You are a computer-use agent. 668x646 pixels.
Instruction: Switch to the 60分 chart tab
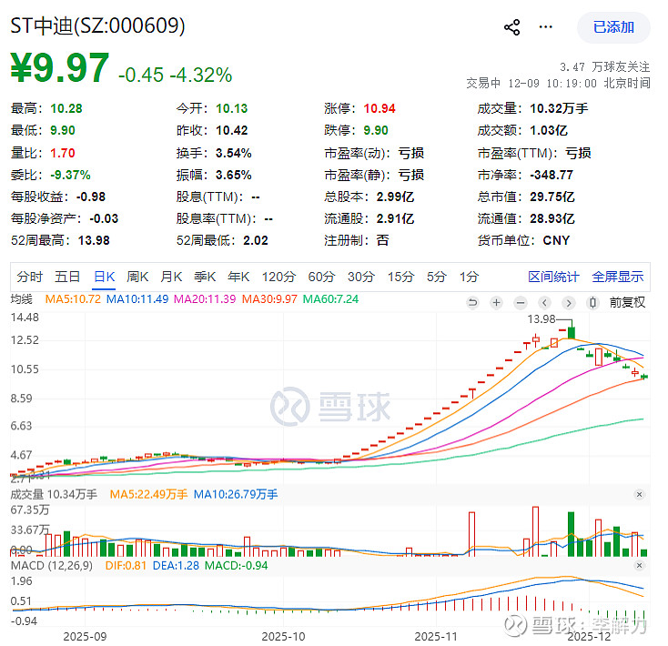(x=321, y=277)
